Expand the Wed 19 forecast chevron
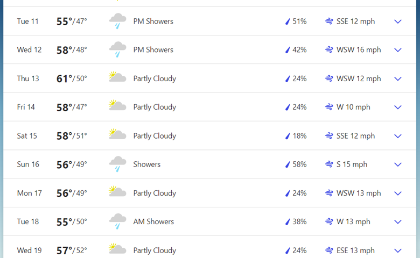Viewport: 420px width, 258px height. coord(398,250)
